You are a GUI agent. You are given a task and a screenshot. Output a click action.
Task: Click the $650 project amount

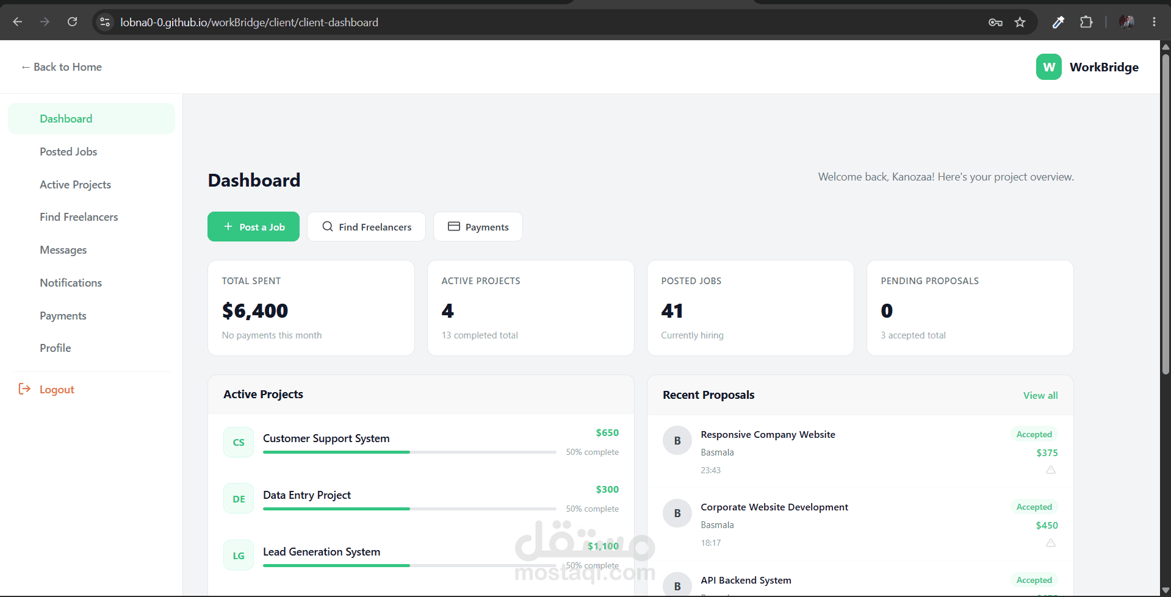[x=607, y=433]
